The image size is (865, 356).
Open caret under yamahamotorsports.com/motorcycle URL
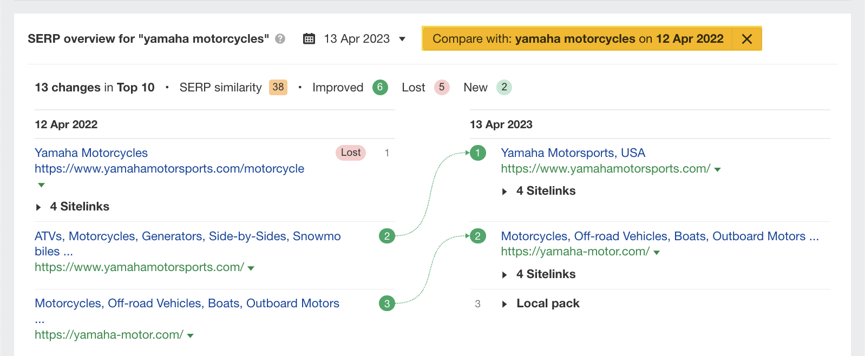click(41, 184)
